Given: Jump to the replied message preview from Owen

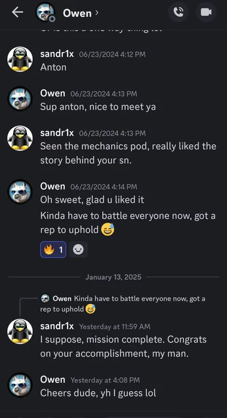Looking at the screenshot, I should [x=122, y=304].
